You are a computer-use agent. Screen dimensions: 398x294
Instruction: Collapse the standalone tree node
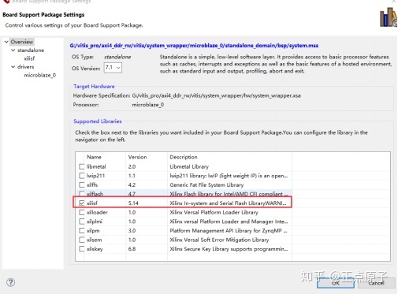point(13,50)
